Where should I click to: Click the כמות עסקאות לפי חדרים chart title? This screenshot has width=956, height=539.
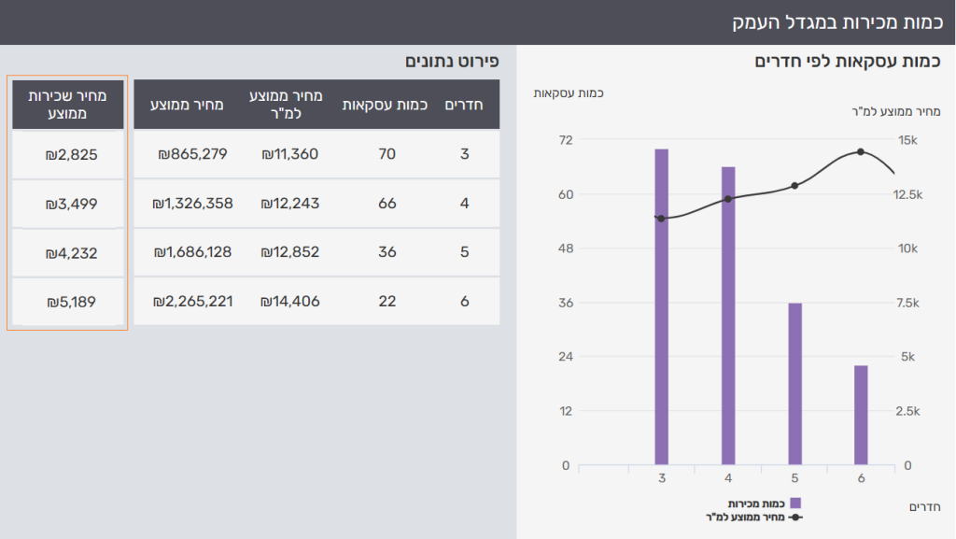click(847, 62)
